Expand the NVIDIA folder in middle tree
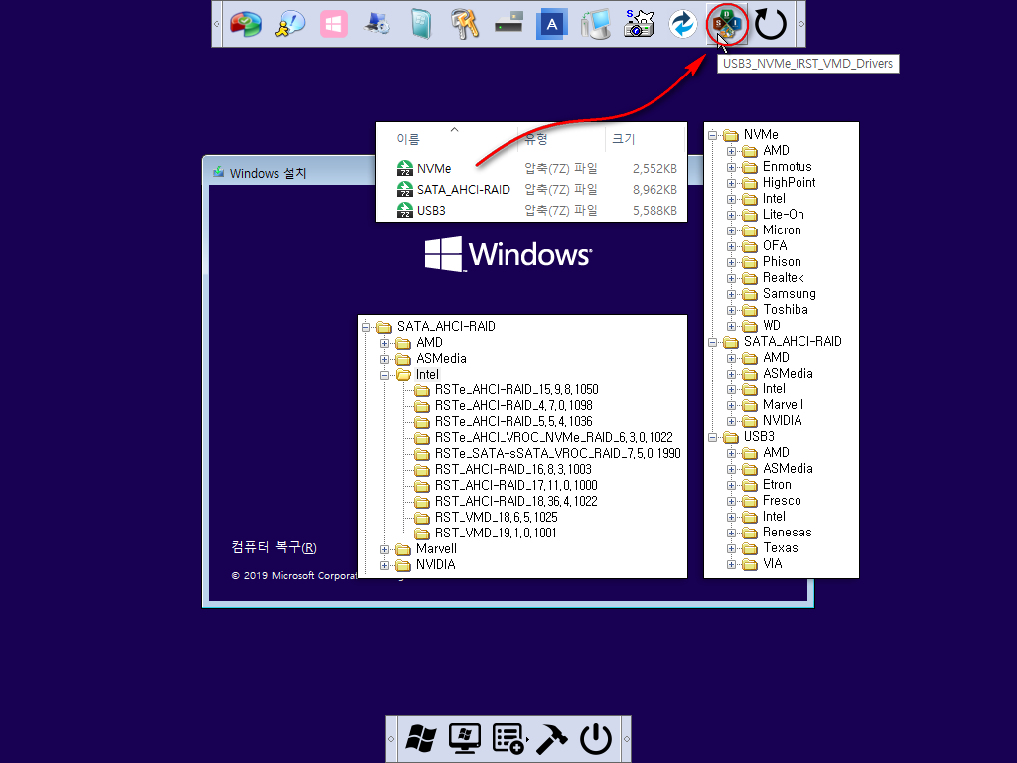This screenshot has width=1017, height=763. (x=384, y=565)
